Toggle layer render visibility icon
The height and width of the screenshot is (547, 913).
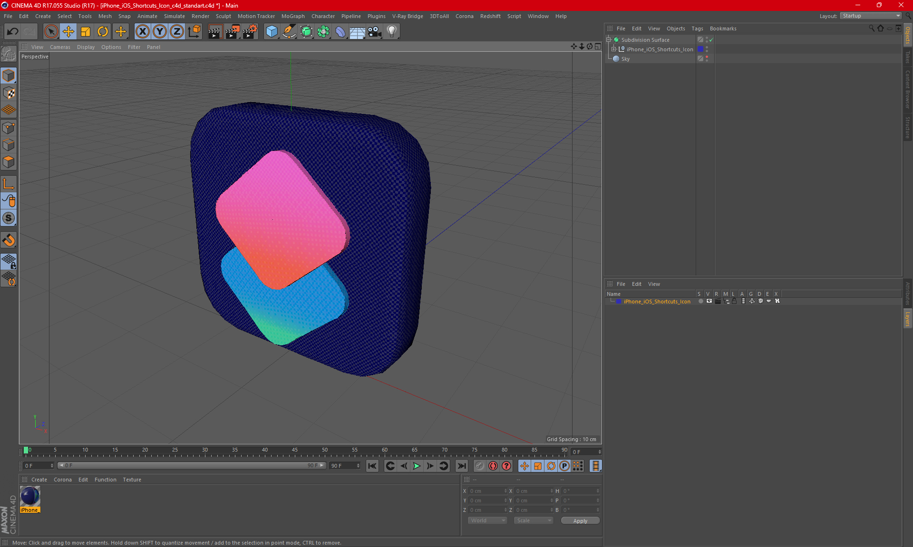pos(718,301)
